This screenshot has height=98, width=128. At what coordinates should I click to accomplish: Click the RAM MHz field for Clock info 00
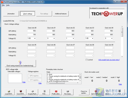click(x=31, y=34)
